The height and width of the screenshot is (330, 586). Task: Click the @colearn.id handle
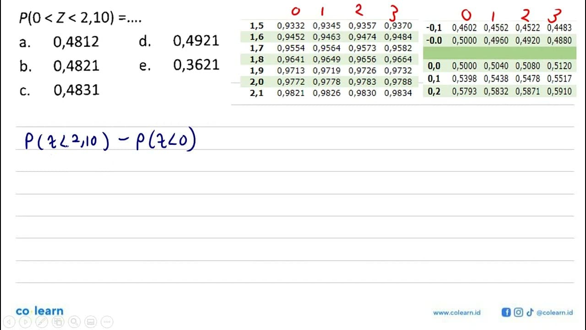pos(554,313)
